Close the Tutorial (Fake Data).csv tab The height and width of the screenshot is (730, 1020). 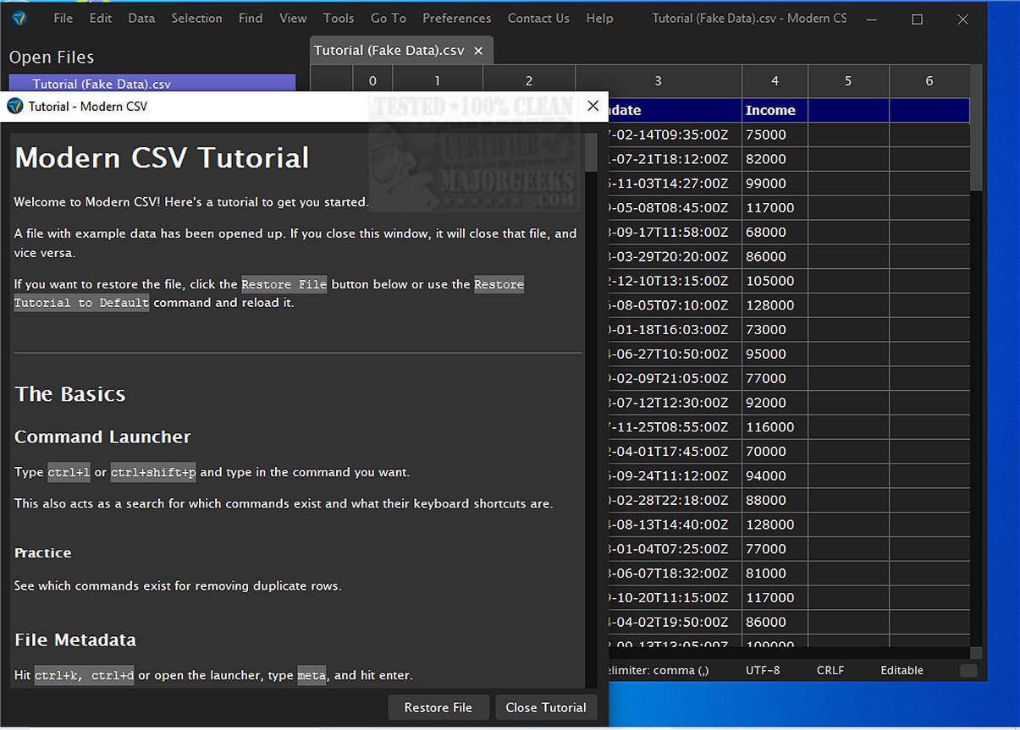click(x=478, y=51)
